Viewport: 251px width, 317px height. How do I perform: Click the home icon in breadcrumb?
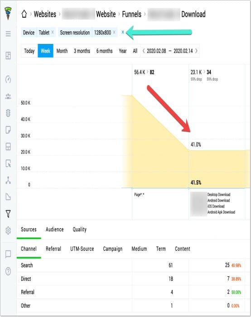click(24, 14)
